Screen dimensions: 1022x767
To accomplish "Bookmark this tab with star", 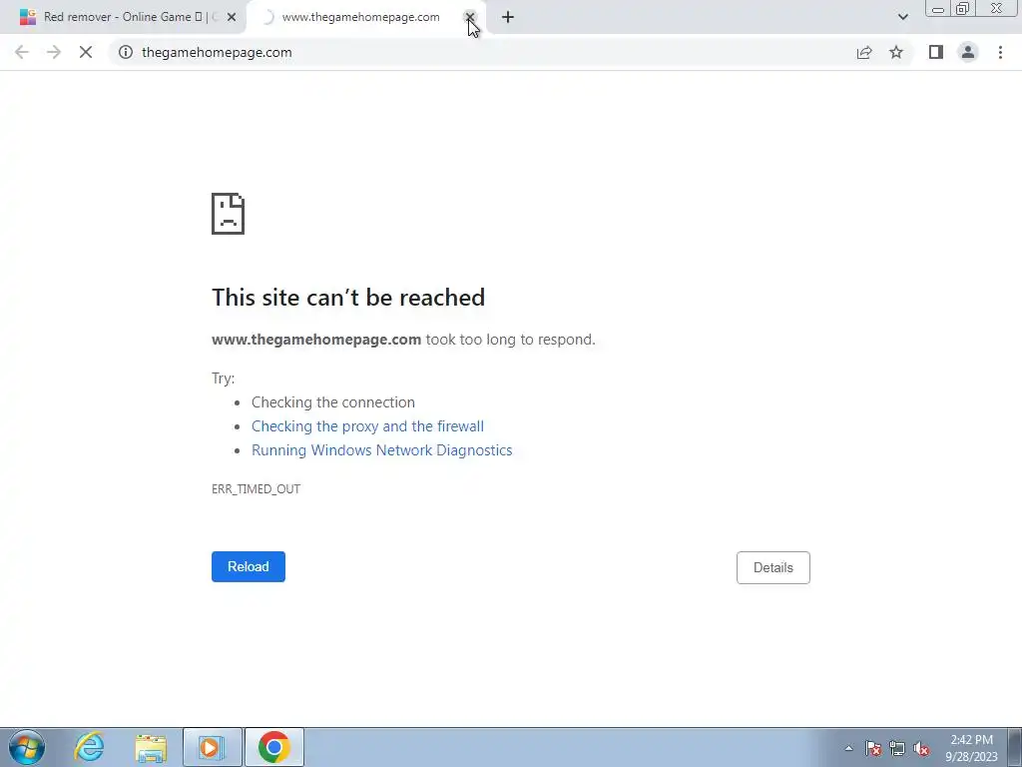I will click(896, 52).
